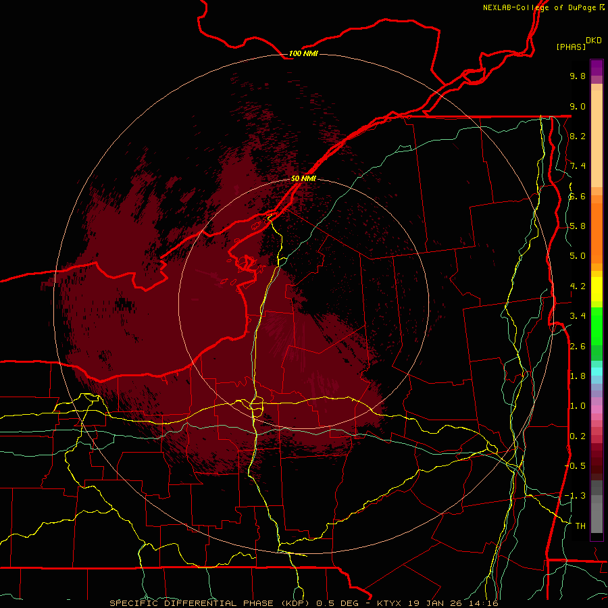Click the '100 NMI' range ring label

point(303,53)
